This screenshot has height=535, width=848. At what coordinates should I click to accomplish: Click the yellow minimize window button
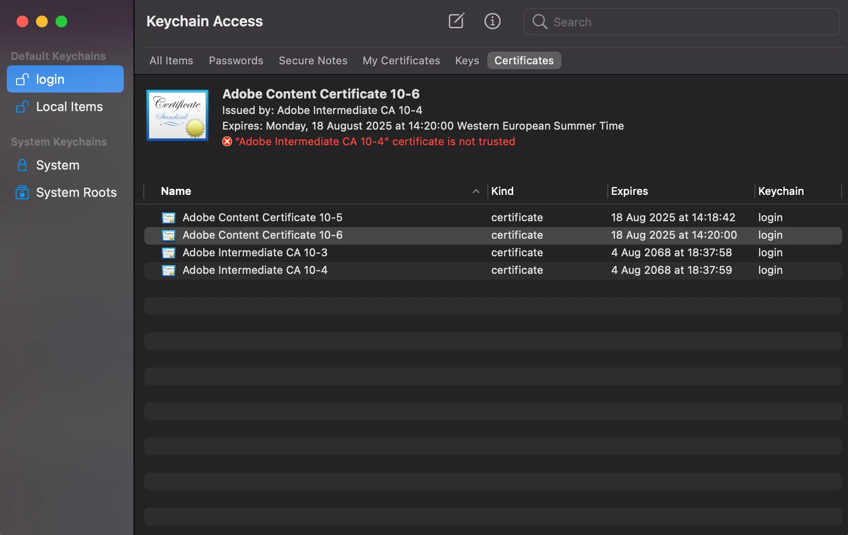[42, 21]
